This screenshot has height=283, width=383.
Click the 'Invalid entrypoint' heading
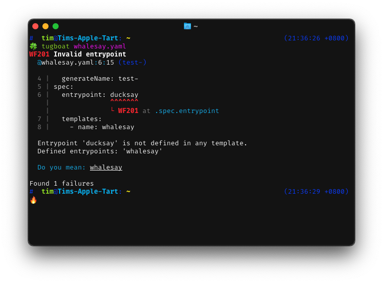pos(90,54)
